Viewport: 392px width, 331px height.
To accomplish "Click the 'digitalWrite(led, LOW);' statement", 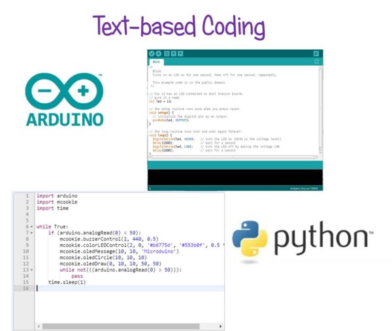I will (x=172, y=146).
